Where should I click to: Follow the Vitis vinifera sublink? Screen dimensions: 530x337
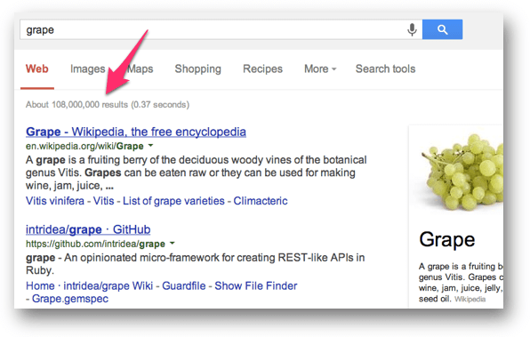55,201
